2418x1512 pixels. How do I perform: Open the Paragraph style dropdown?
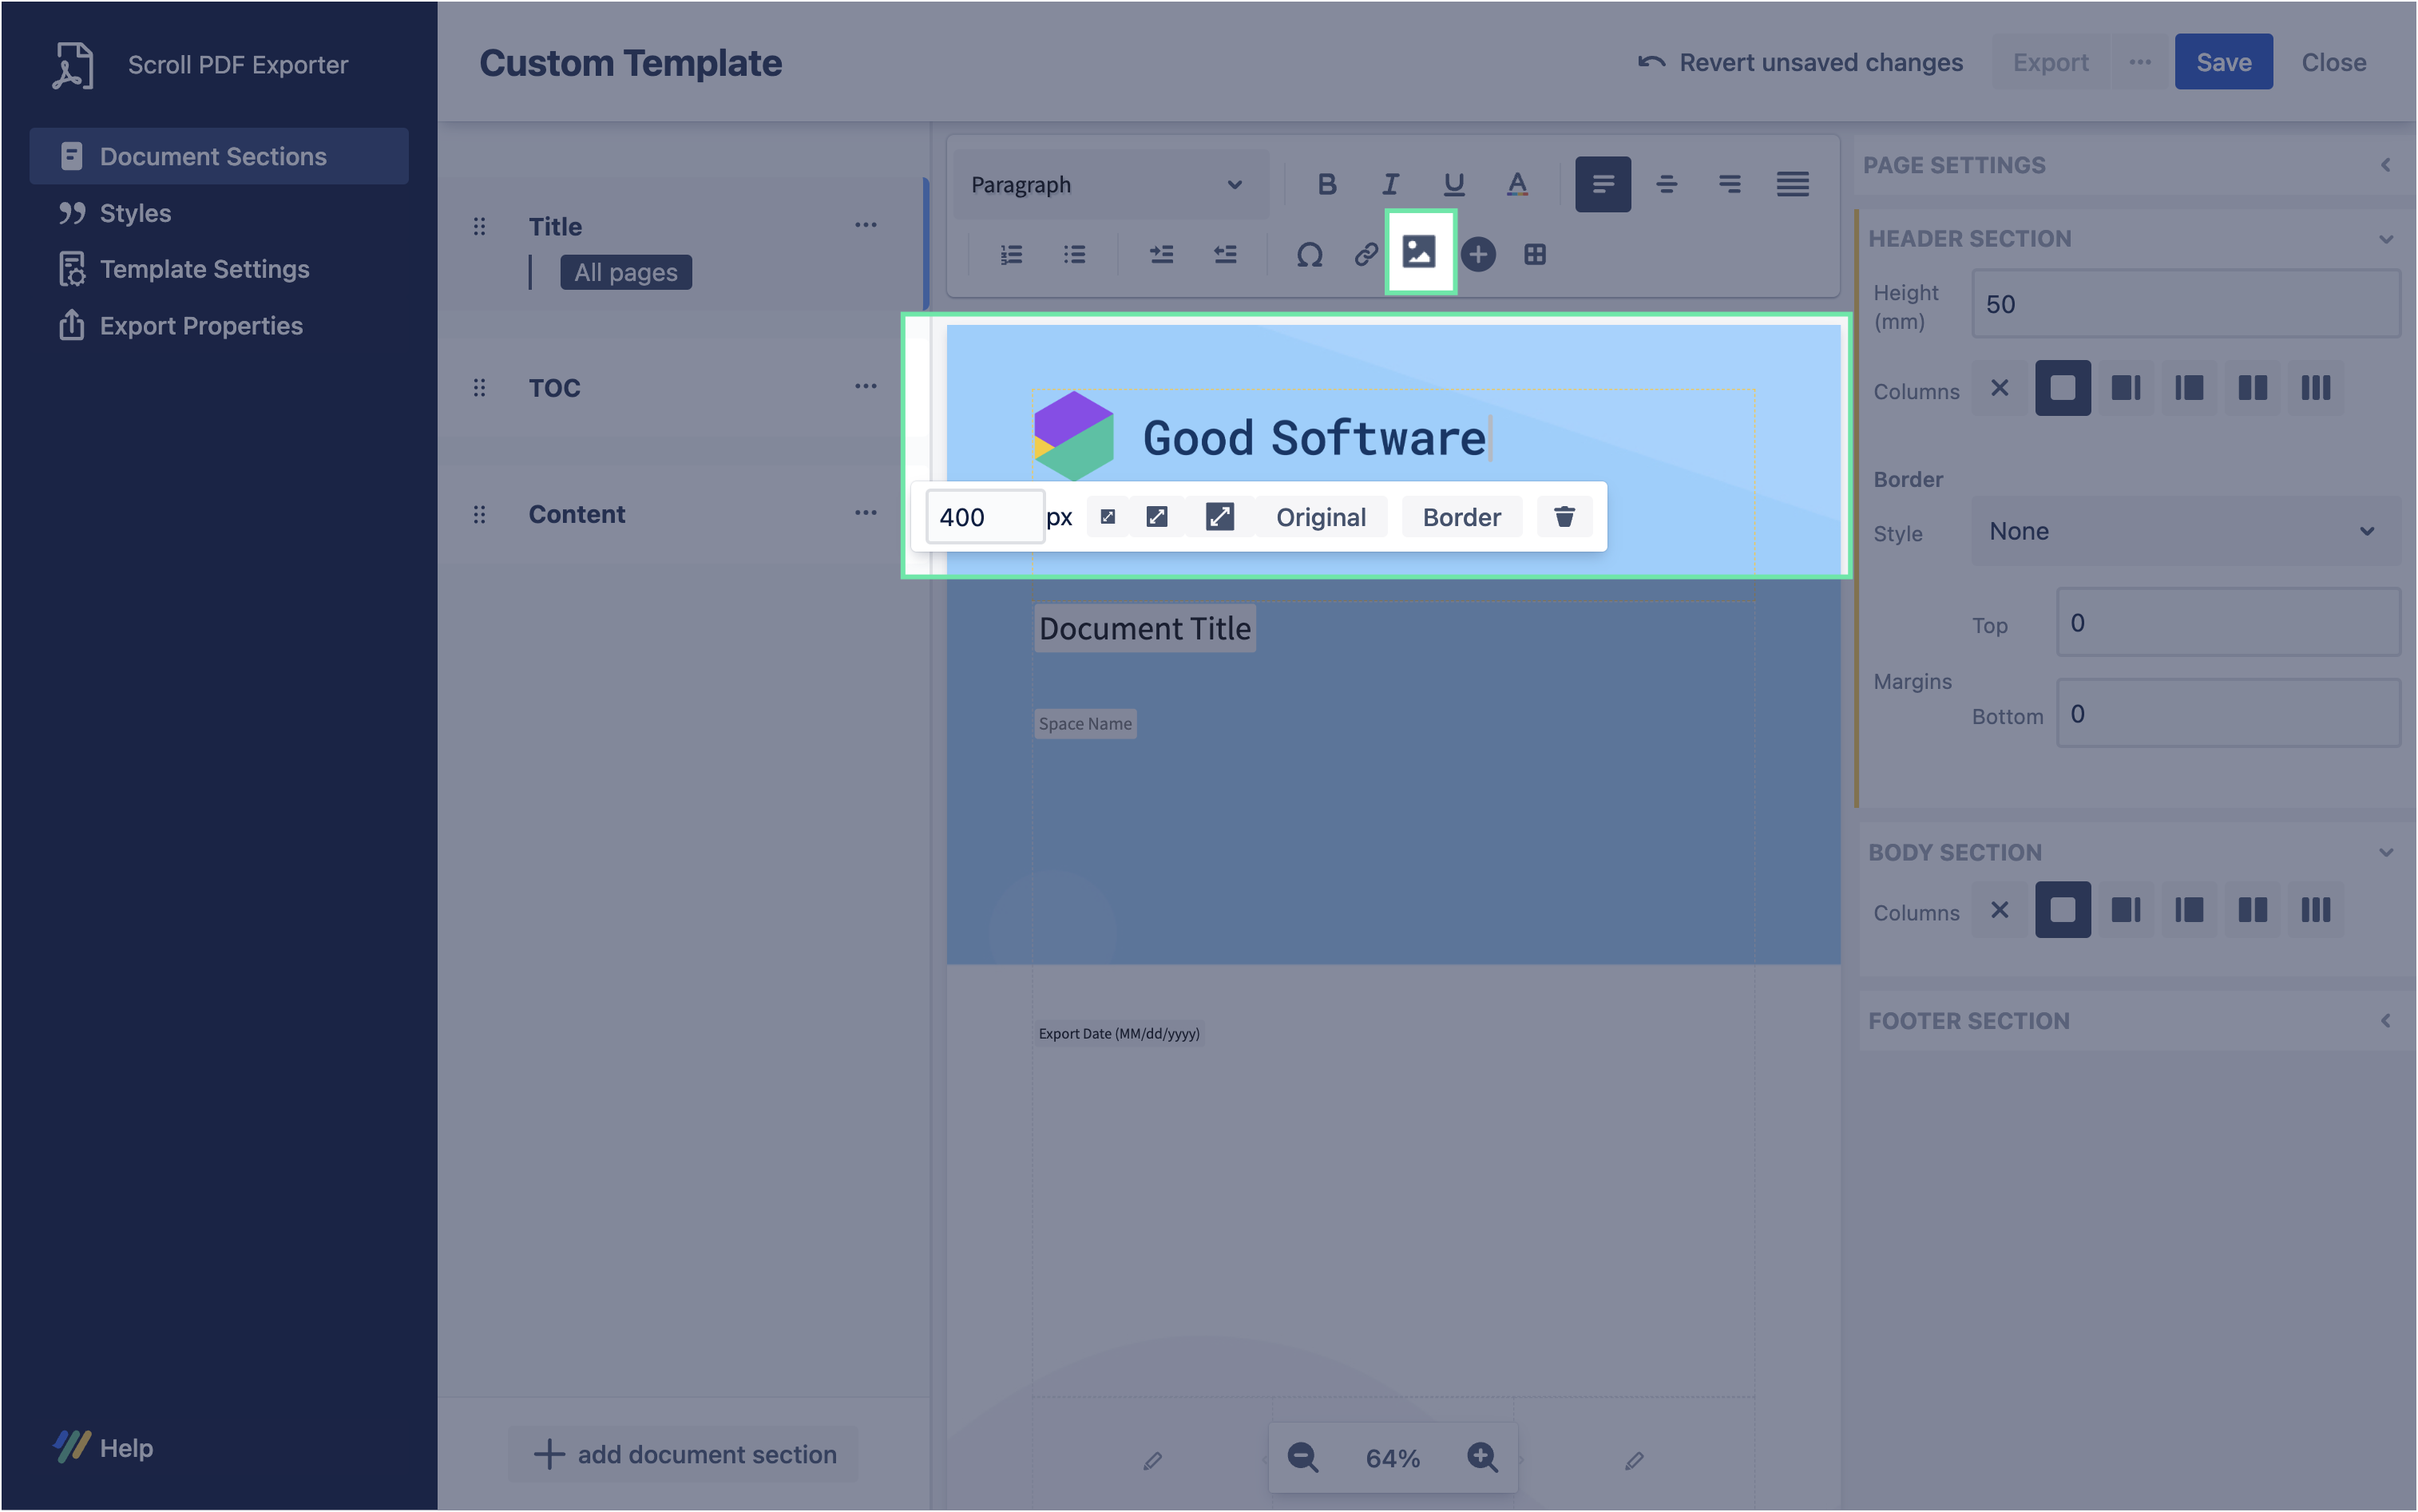(1110, 185)
